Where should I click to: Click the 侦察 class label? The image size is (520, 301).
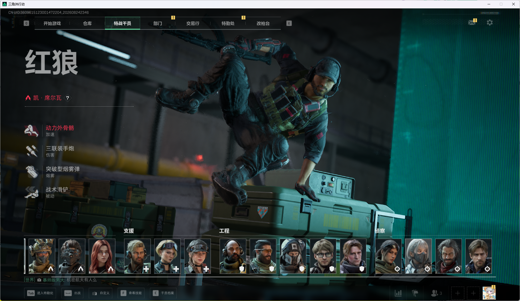(380, 231)
